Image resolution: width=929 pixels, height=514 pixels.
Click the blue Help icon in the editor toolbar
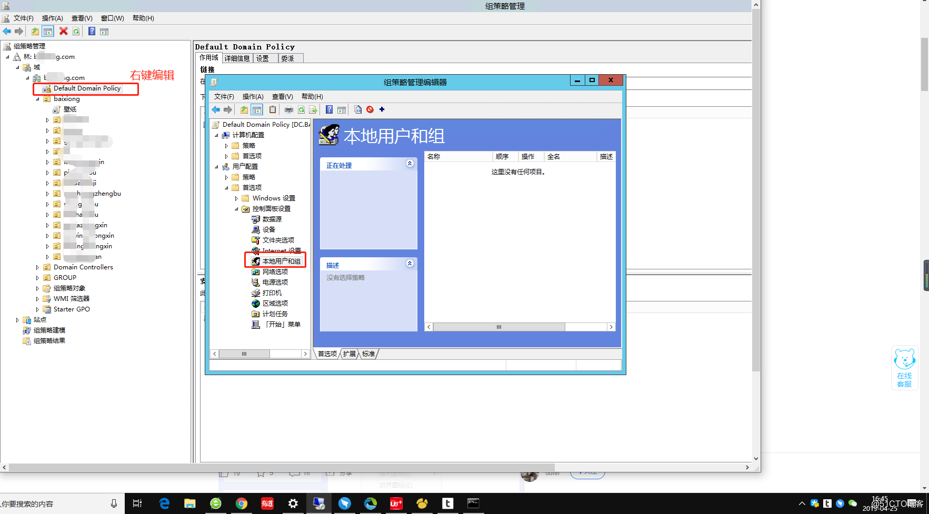329,109
